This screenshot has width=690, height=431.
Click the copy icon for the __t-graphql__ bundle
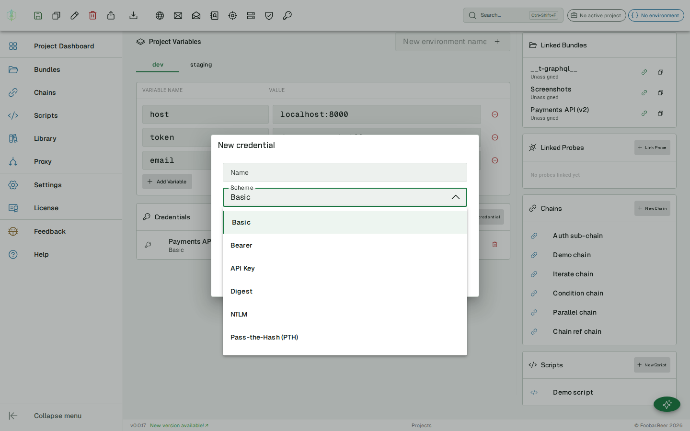click(x=661, y=72)
